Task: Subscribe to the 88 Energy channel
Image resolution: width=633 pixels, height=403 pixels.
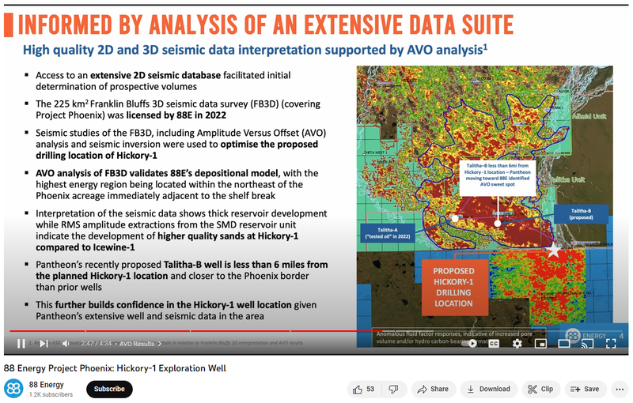Action: 109,389
